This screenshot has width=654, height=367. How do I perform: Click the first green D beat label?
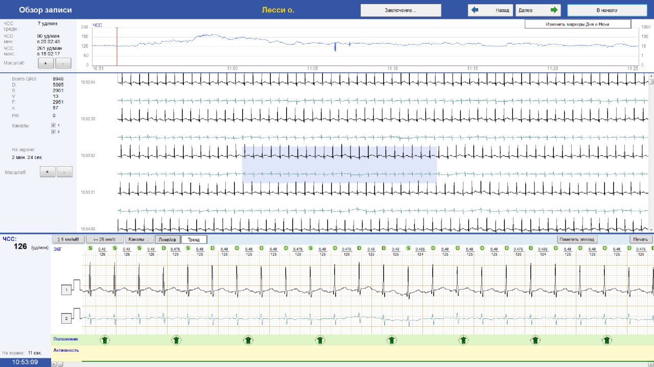pyautogui.click(x=163, y=248)
